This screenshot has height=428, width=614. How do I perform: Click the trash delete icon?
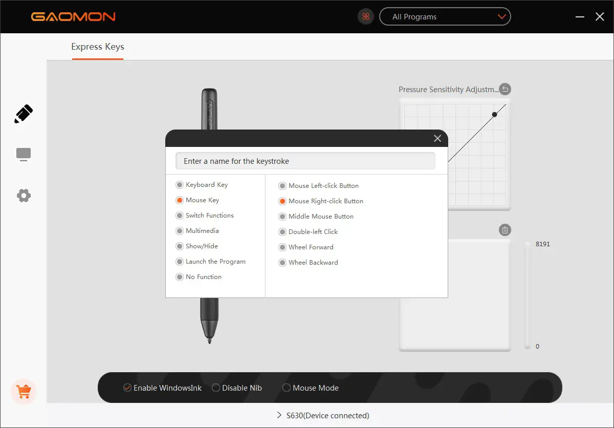(505, 230)
